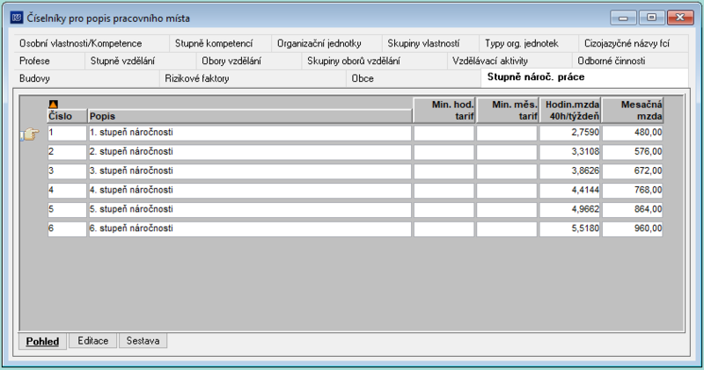Click the Hodin.mzda 40h/týždeň header
Screen dimensions: 704x370
570,111
